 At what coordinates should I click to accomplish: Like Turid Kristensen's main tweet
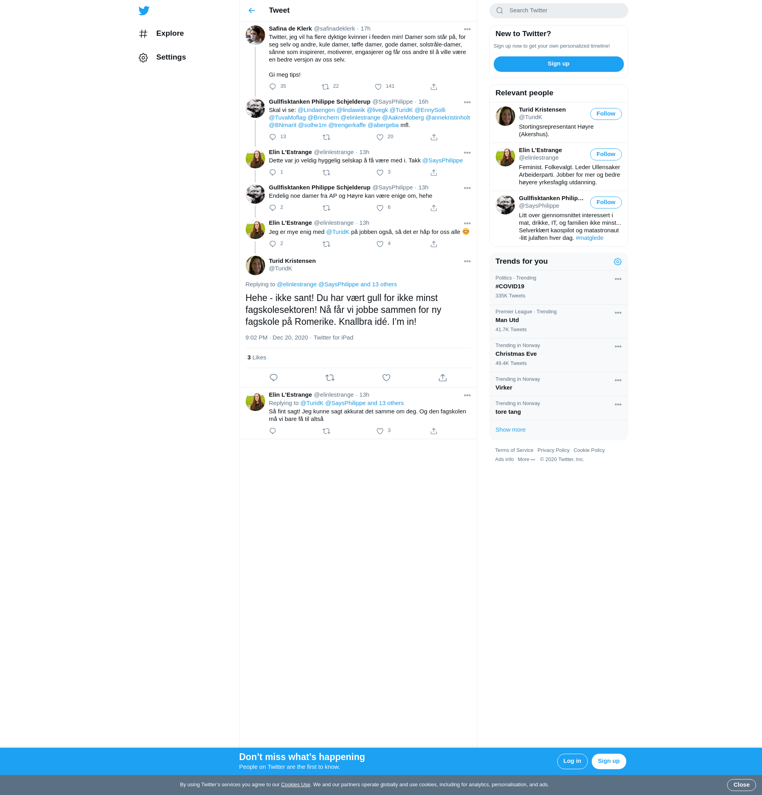pos(386,378)
